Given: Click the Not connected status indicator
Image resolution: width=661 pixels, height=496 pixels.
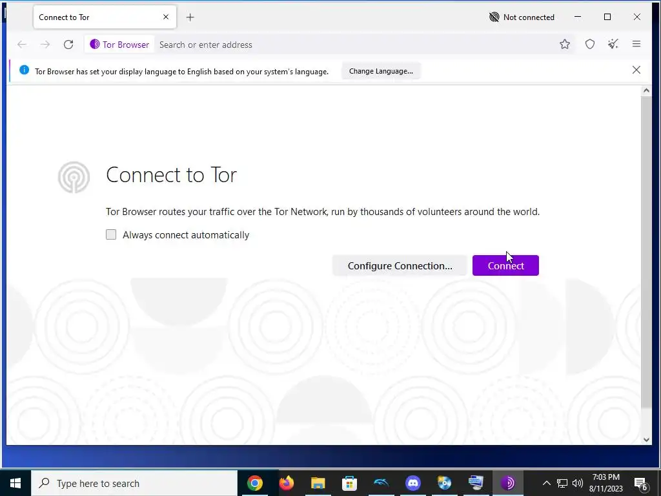Looking at the screenshot, I should [x=522, y=17].
